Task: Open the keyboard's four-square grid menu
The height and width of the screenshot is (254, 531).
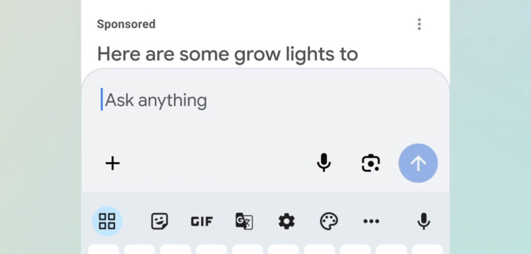Action: click(107, 222)
